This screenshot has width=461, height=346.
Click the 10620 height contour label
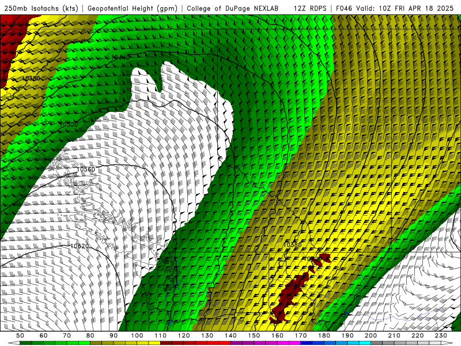(x=80, y=246)
